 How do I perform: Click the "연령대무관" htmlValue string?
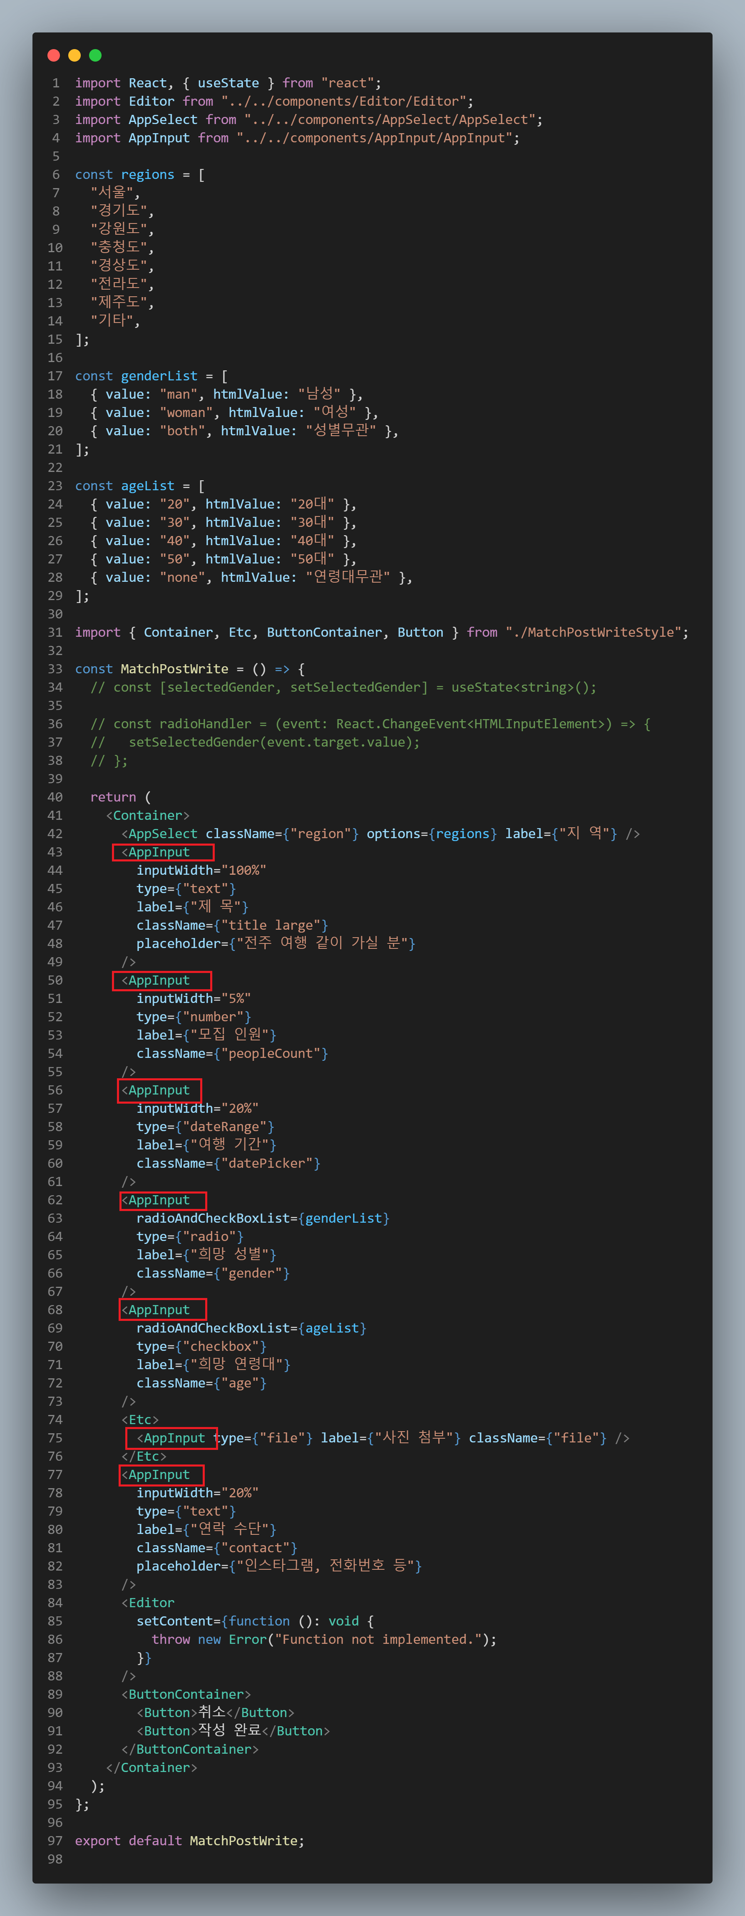(348, 577)
